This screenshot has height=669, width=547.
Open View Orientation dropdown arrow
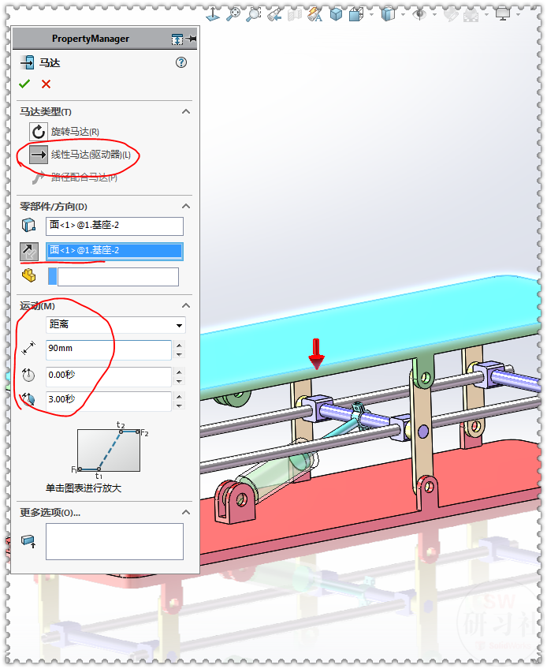(x=371, y=14)
